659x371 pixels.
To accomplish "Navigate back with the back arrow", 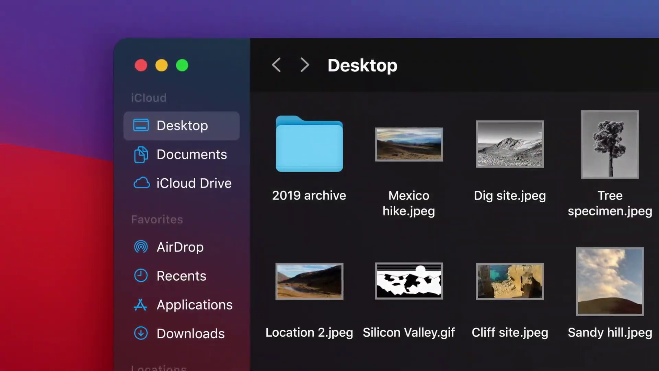I will pos(277,65).
